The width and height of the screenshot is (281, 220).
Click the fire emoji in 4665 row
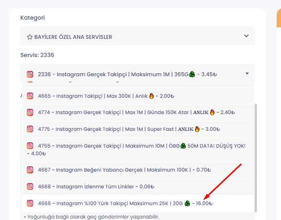(x=152, y=96)
